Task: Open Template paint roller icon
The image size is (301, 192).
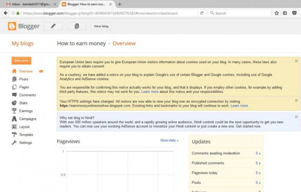Action: [14, 135]
